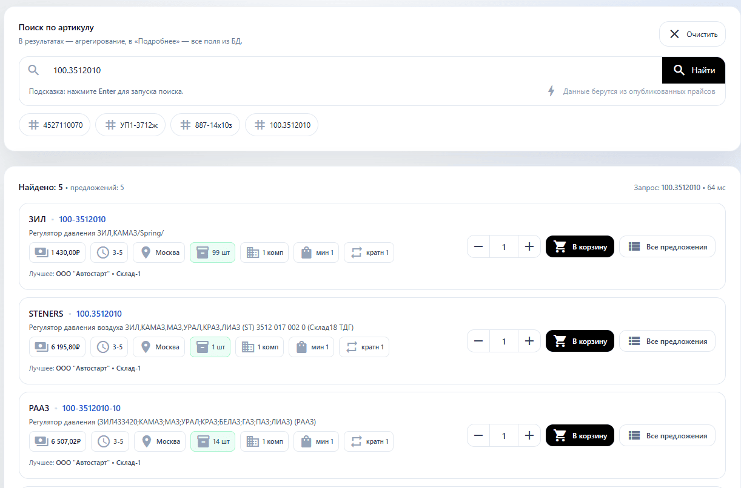This screenshot has width=741, height=488.
Task: Click the hashtag icon on the УП1-3712ж chip
Action: [110, 125]
